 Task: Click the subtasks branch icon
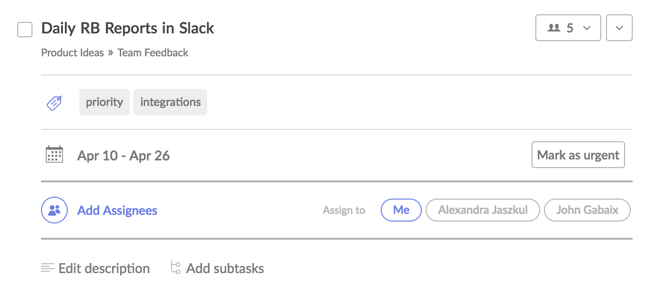click(176, 268)
